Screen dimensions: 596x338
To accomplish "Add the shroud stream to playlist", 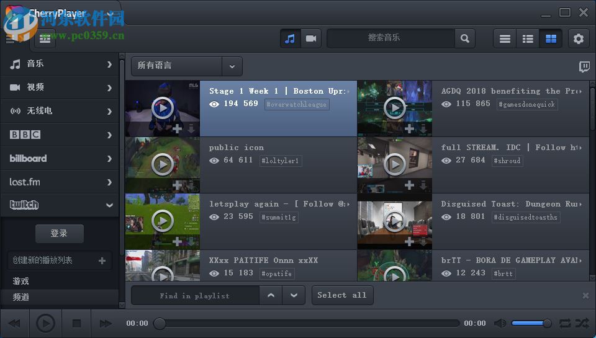I will pyautogui.click(x=409, y=185).
